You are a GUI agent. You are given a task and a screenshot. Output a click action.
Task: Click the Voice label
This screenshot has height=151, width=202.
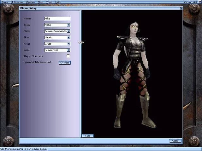(x=27, y=50)
